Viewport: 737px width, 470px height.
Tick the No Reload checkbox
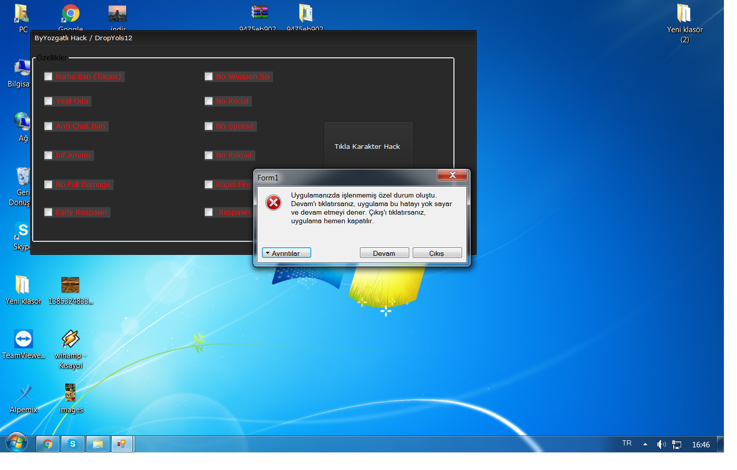[x=209, y=155]
